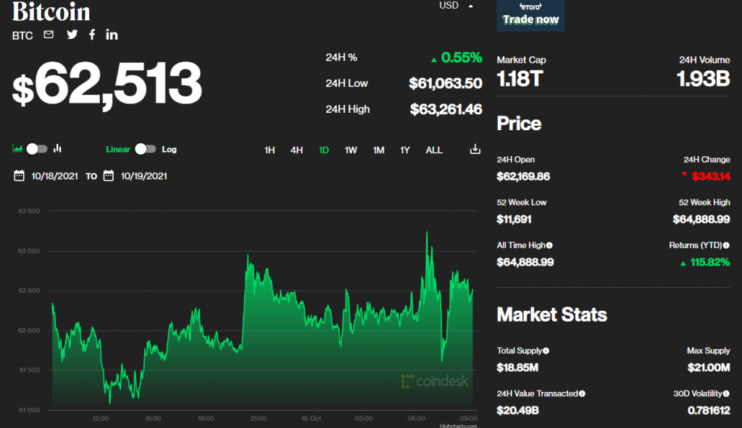The width and height of the screenshot is (742, 428).
Task: Click the 52 Week High value
Action: coord(701,219)
